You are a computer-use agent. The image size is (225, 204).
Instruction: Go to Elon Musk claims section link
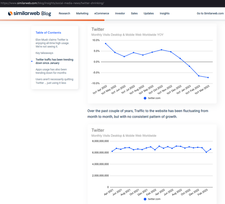(52, 43)
